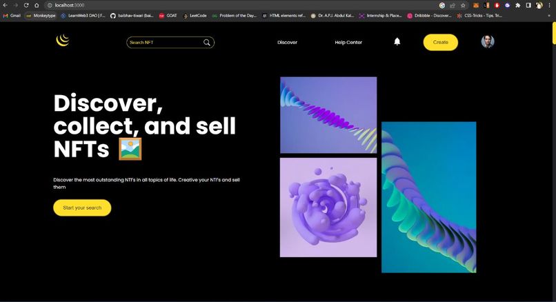Screen dimensions: 556x302
Task: Click the framed picture emoji after NFTs
Action: click(x=130, y=149)
